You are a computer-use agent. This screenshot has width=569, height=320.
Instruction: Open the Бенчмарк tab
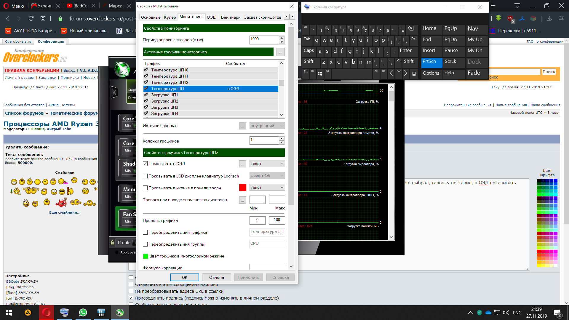(230, 17)
